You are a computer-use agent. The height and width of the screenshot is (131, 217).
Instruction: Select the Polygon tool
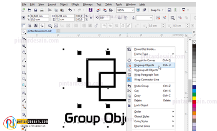24,85
